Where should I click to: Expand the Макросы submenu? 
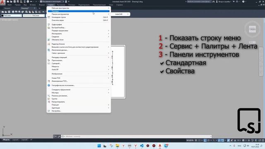79,66
